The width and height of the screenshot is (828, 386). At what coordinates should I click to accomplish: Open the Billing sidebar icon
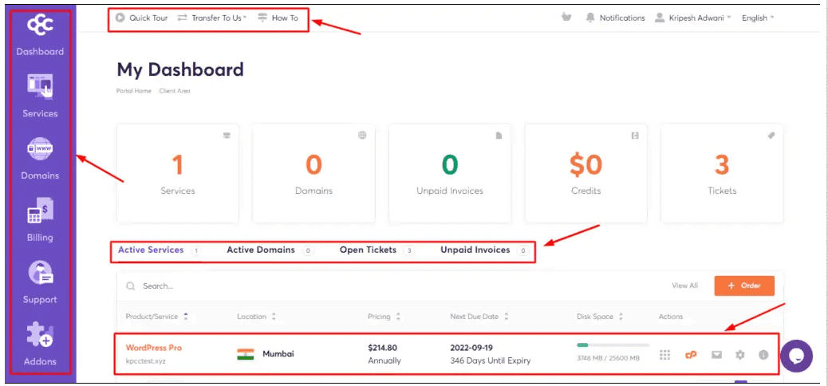(40, 211)
